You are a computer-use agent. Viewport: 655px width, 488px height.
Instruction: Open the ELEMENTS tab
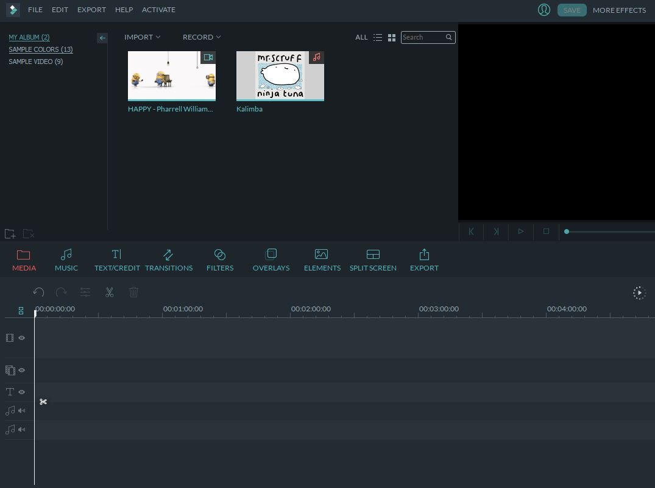322,260
